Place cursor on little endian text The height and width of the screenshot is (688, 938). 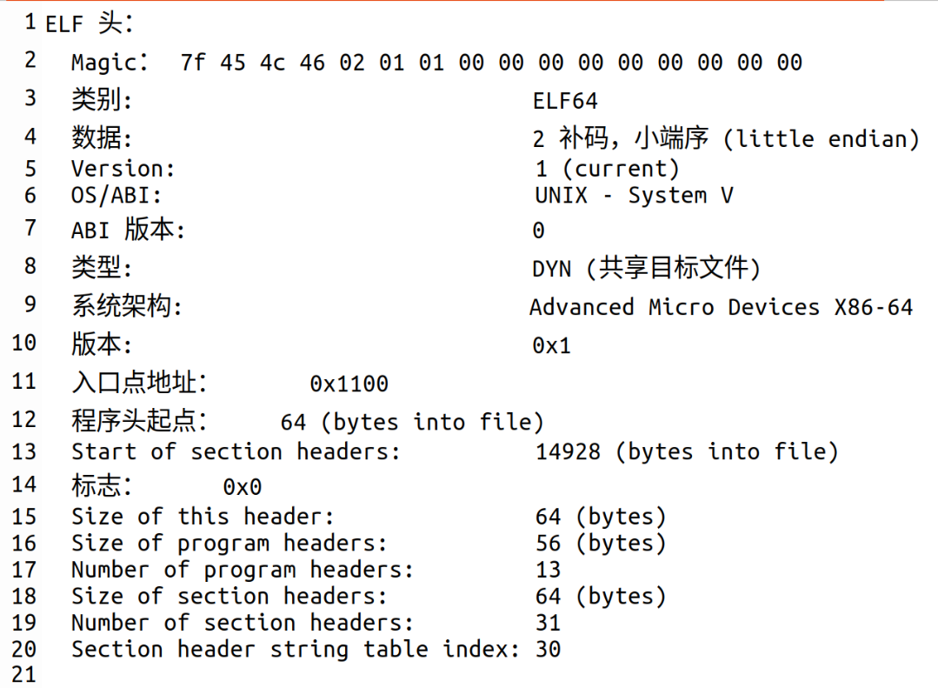(820, 139)
